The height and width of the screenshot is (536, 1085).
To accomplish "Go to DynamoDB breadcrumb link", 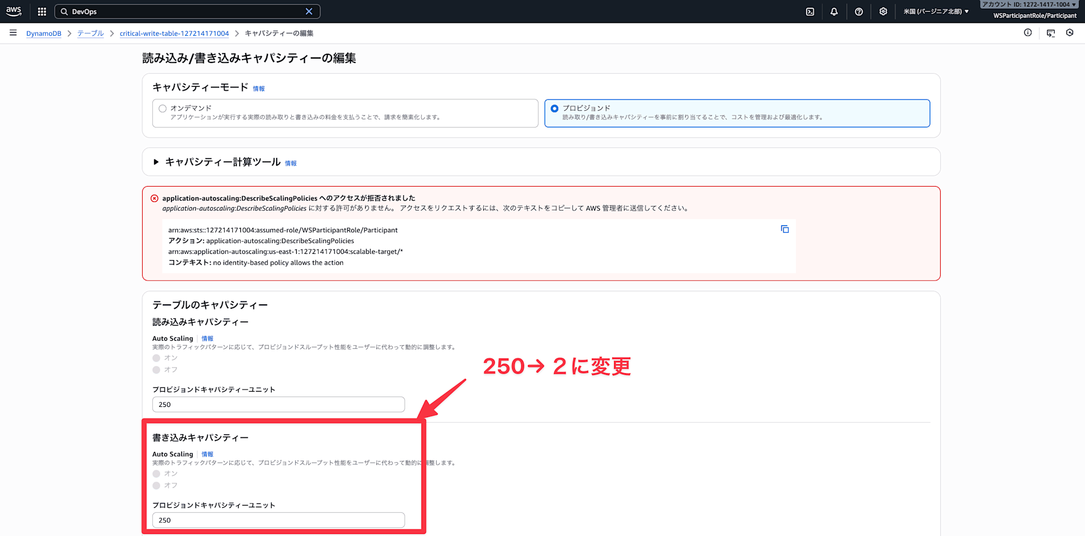I will click(x=43, y=34).
